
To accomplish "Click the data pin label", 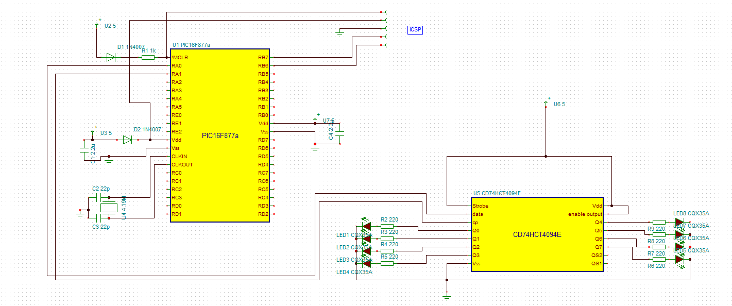I will pyautogui.click(x=478, y=214).
